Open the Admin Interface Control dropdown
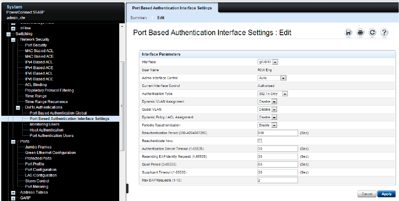Image resolution: width=399 pixels, height=201 pixels. [x=272, y=78]
